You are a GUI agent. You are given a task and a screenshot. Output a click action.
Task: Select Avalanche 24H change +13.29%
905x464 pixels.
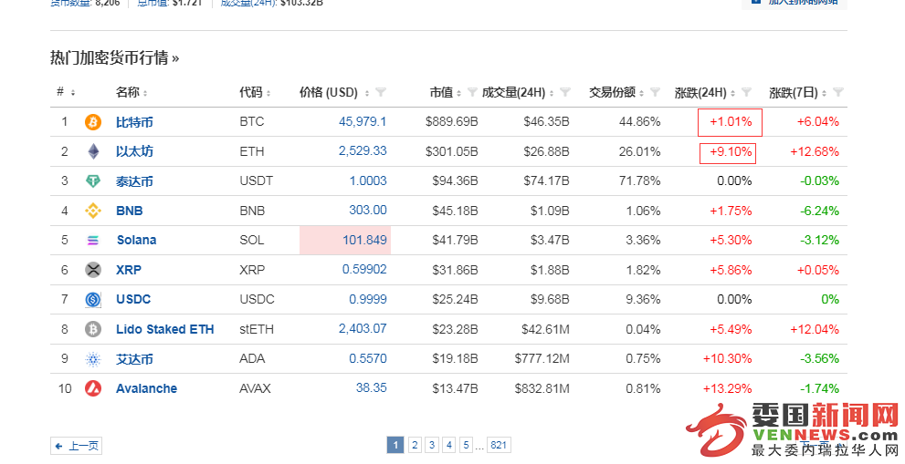(727, 388)
